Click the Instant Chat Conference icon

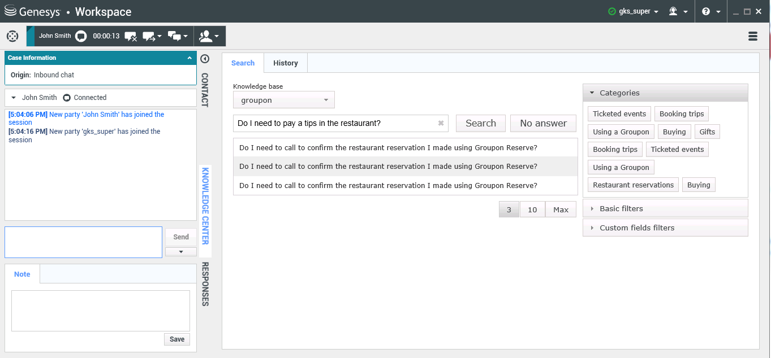175,36
